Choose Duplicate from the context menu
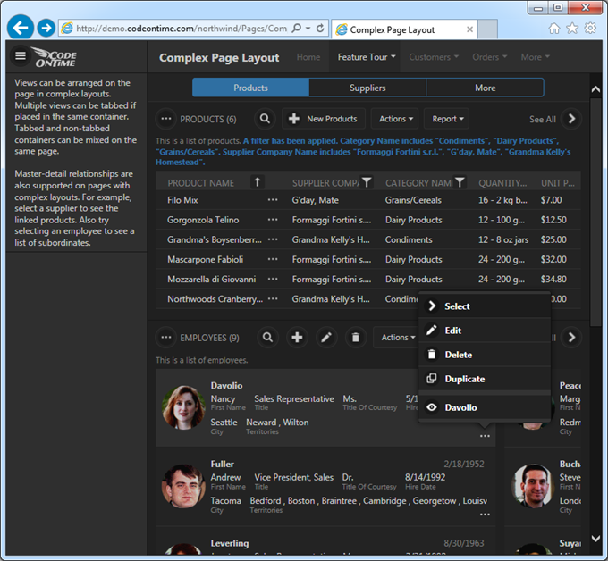This screenshot has width=608, height=561. [464, 379]
